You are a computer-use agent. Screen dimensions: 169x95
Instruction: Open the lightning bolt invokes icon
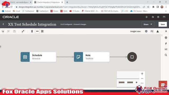pos(166,43)
